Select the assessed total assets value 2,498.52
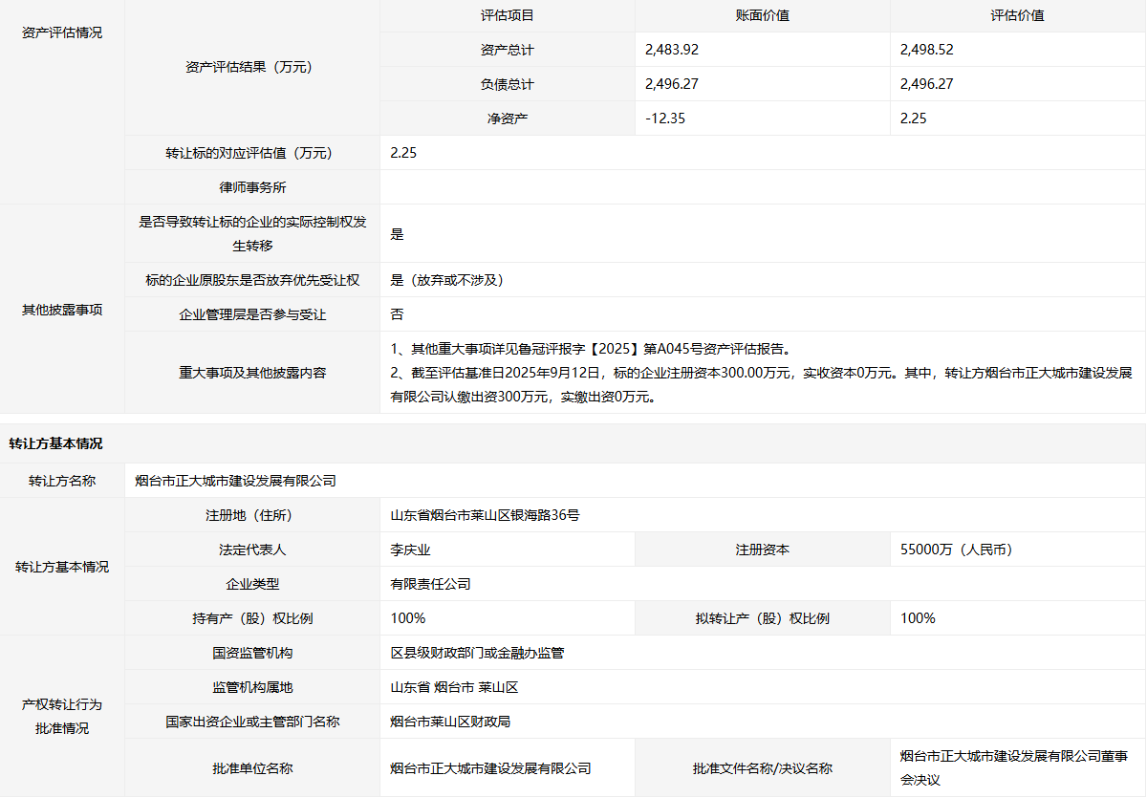 click(x=934, y=50)
